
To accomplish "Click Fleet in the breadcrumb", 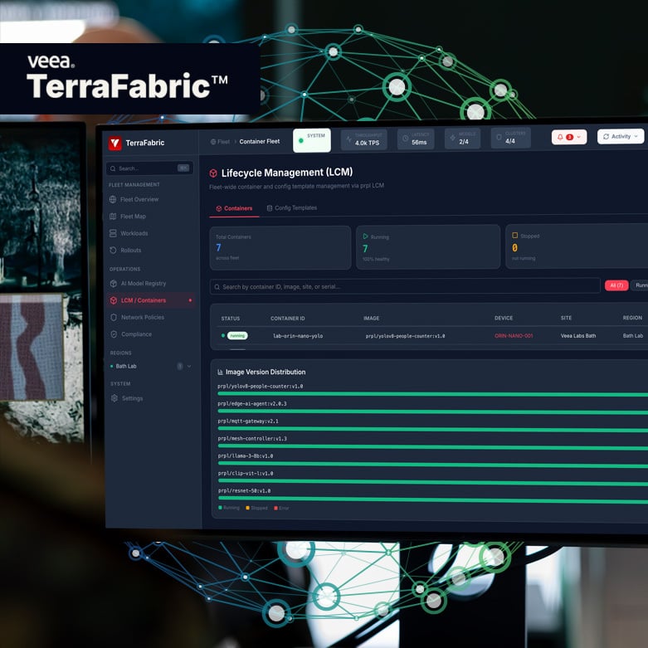I will (x=223, y=142).
